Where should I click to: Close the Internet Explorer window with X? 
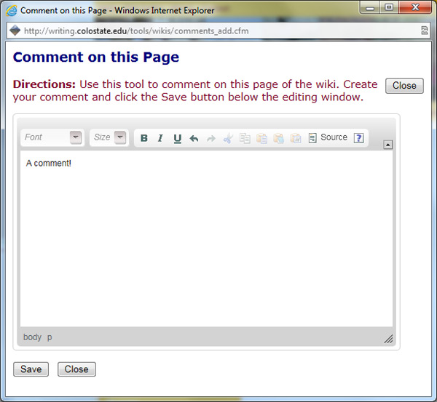(415, 7)
